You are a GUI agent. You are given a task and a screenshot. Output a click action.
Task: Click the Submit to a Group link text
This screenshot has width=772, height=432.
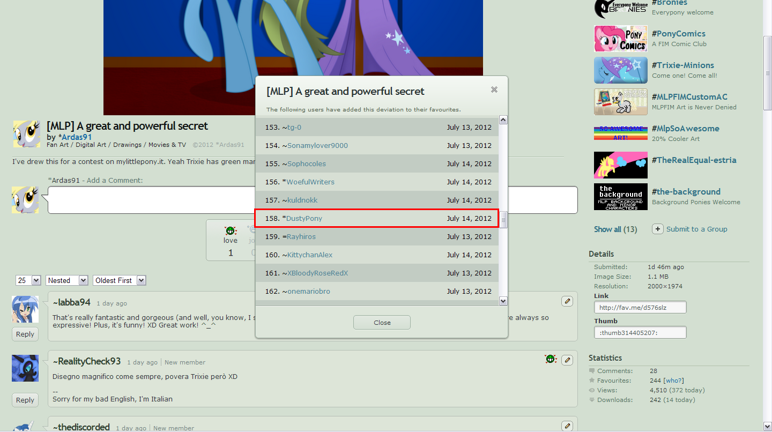point(697,229)
